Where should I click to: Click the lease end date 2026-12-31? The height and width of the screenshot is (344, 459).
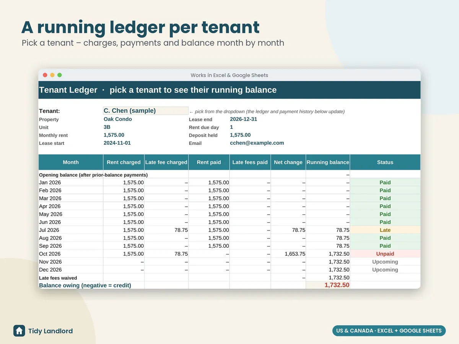pos(244,119)
